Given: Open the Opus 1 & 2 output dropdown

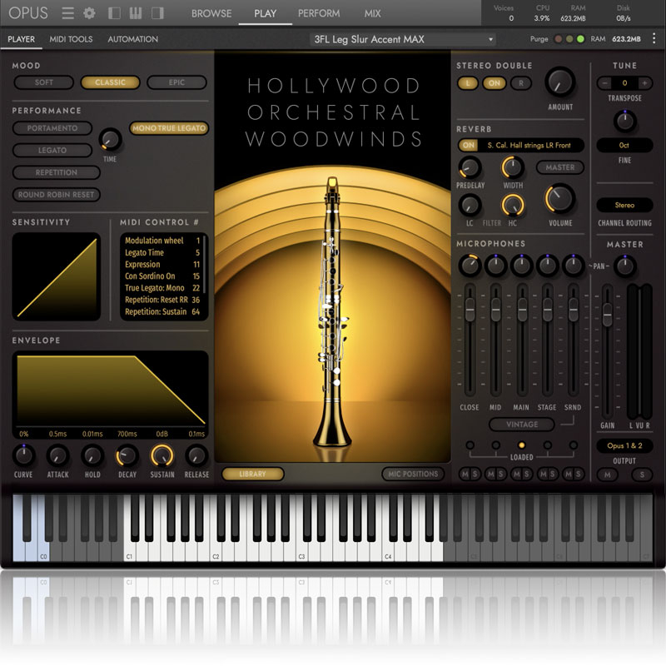Looking at the screenshot, I should 624,446.
